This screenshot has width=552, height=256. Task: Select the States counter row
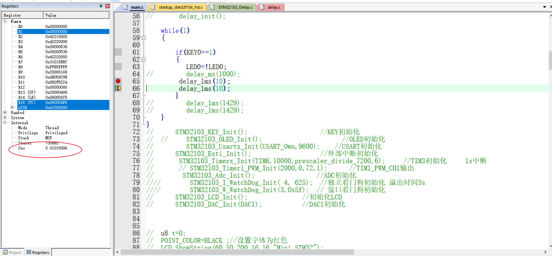coord(63,143)
